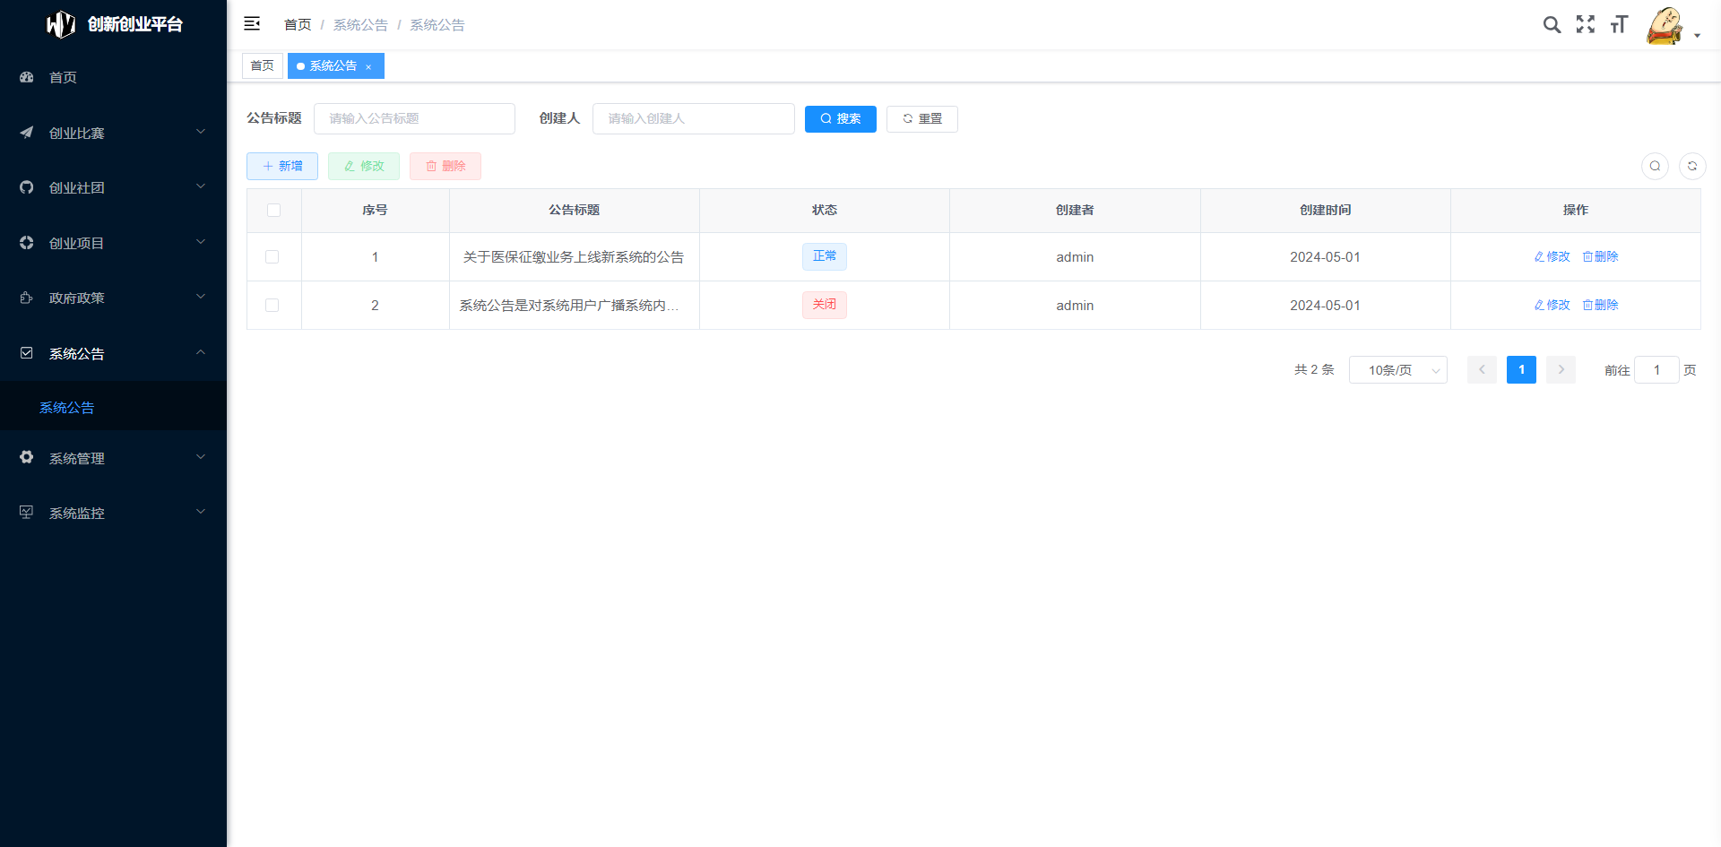
Task: Collapse the sidebar with hamburger icon
Action: pyautogui.click(x=252, y=24)
